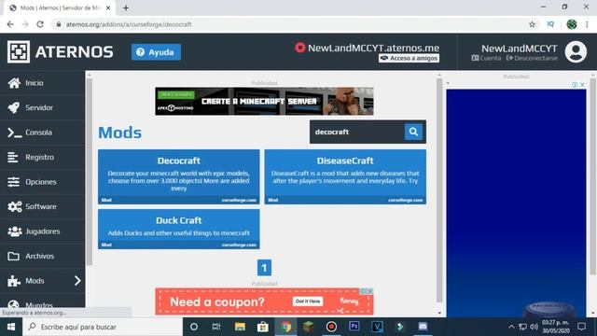Open Software in the sidebar
Image resolution: width=597 pixels, height=336 pixels.
pos(43,206)
